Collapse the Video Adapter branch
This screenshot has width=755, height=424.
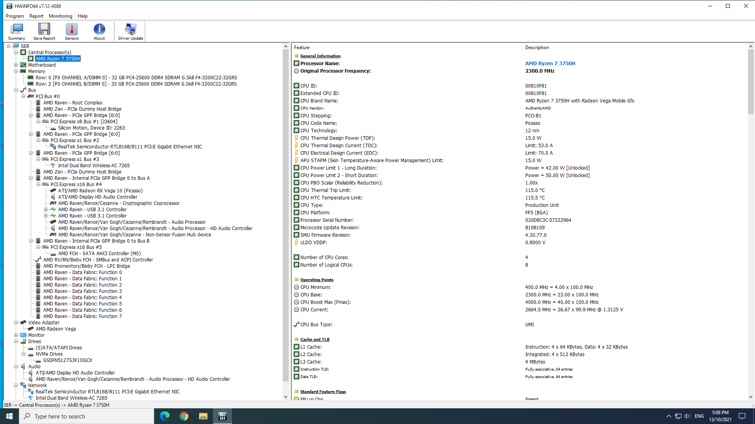[16, 323]
